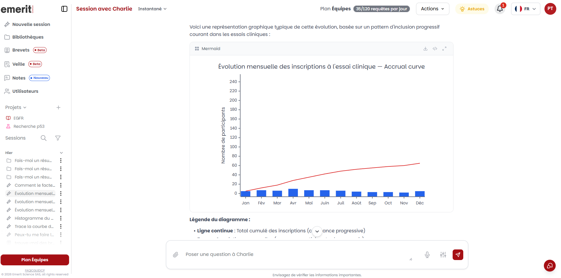The width and height of the screenshot is (561, 278).
Task: Filter the sessions list
Action: pyautogui.click(x=58, y=138)
